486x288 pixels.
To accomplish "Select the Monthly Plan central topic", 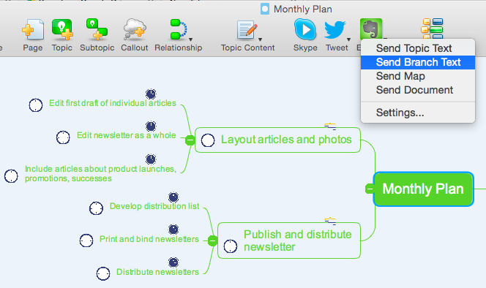I will point(423,189).
